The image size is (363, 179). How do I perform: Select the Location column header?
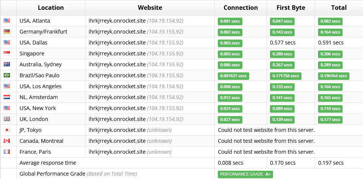point(51,8)
